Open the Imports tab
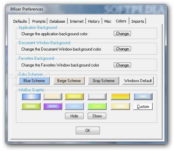The width and height of the screenshot is (174, 151). click(138, 21)
